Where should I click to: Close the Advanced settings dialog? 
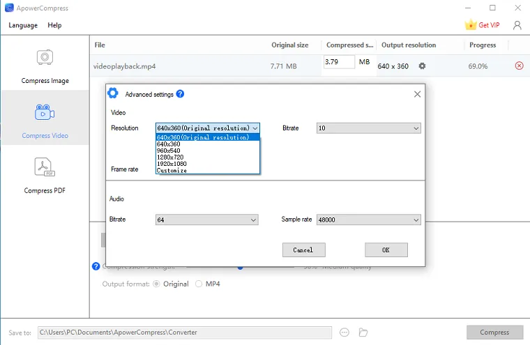pyautogui.click(x=418, y=94)
